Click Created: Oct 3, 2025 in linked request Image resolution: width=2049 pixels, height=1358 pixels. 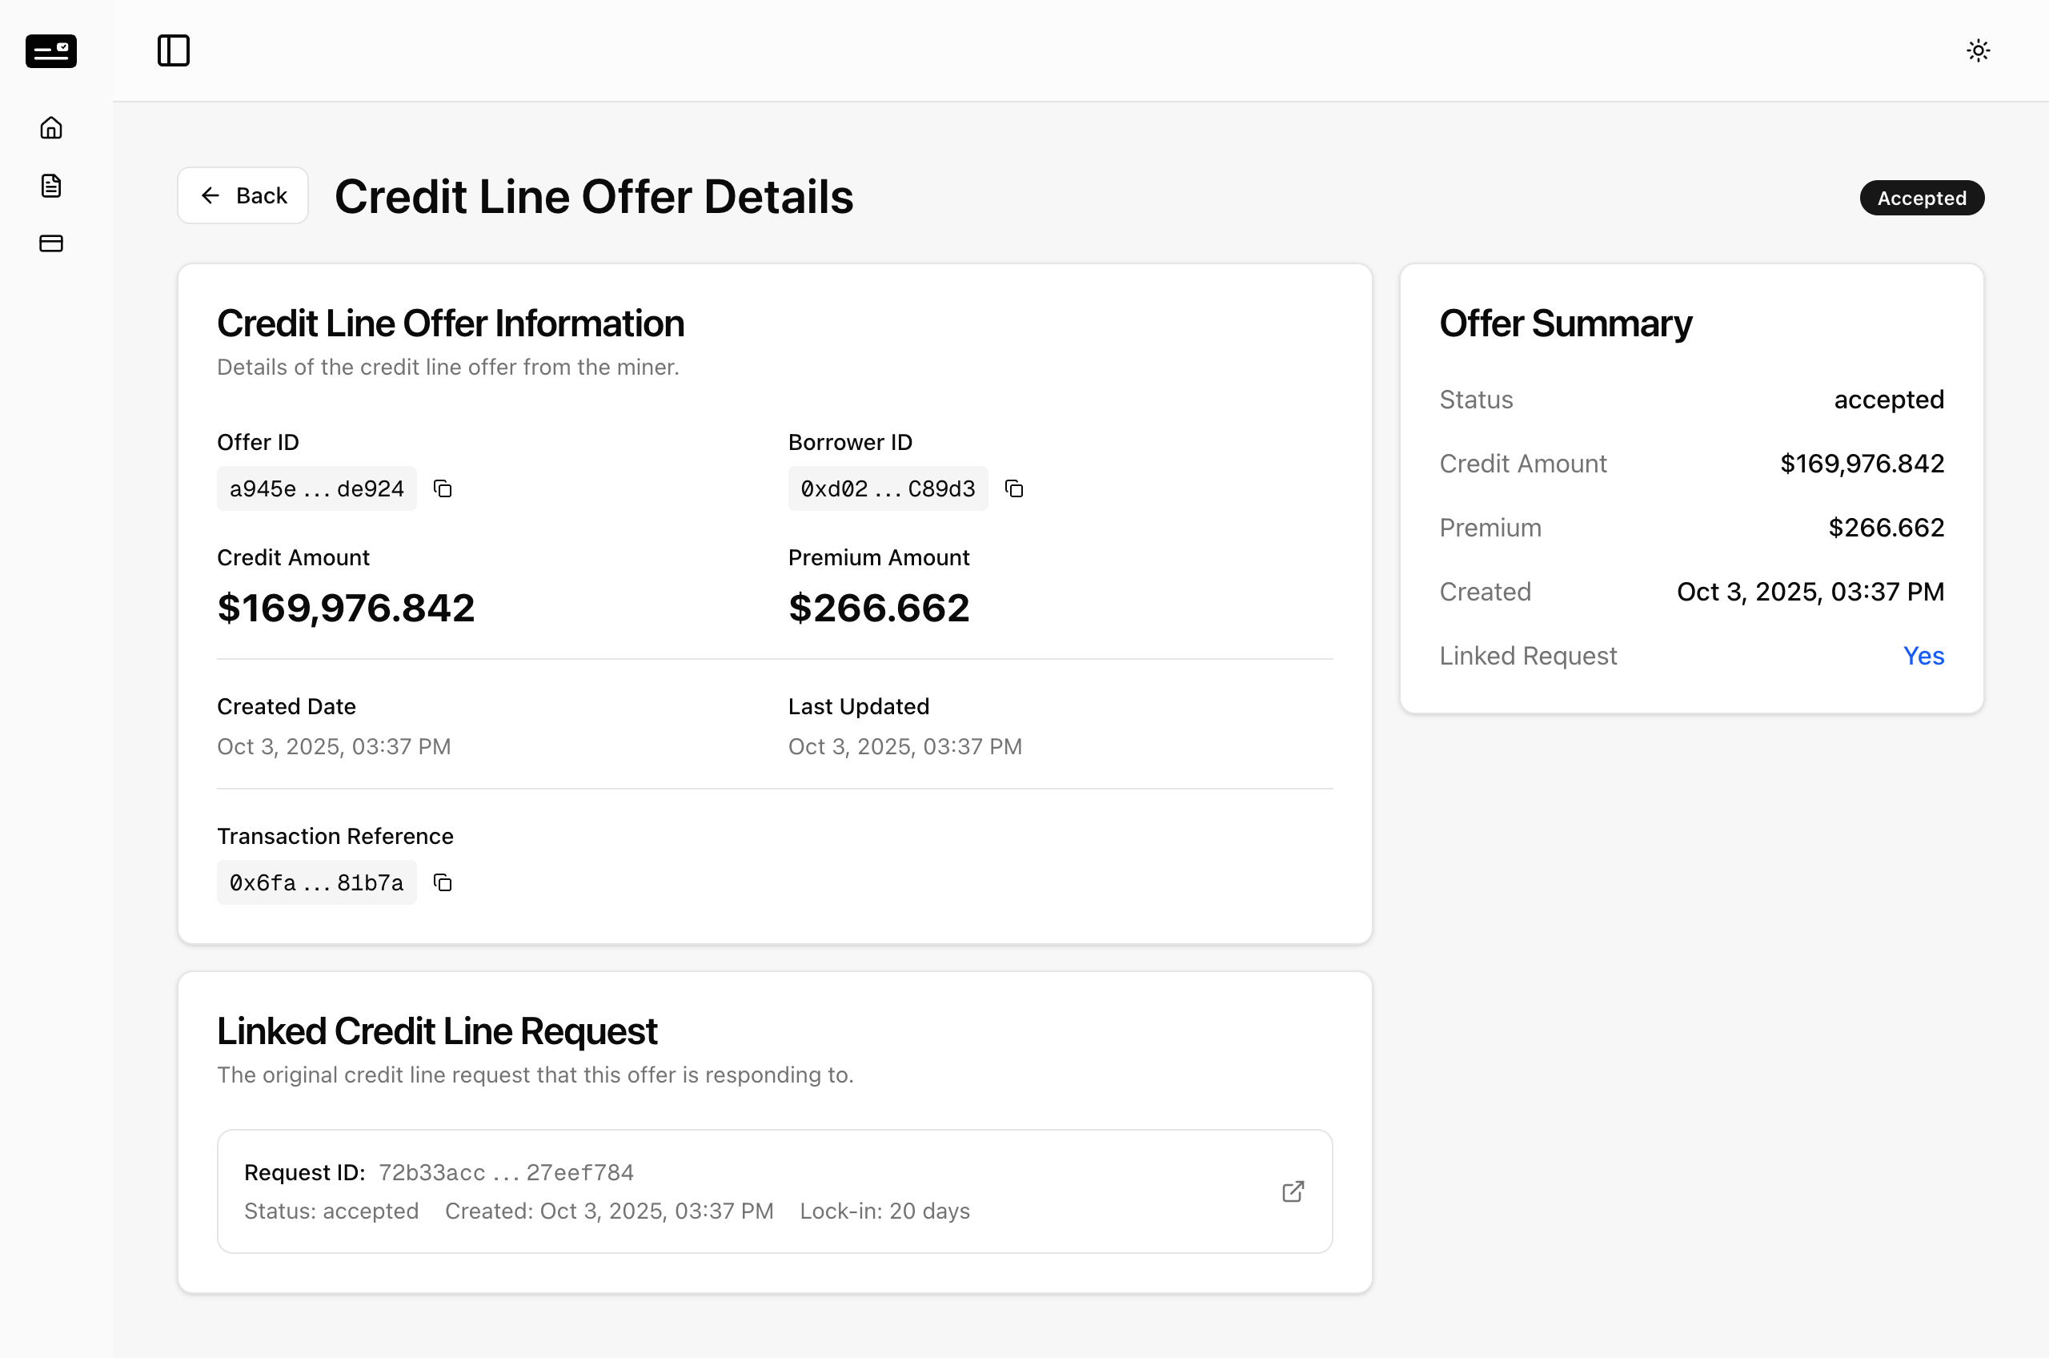tap(609, 1211)
